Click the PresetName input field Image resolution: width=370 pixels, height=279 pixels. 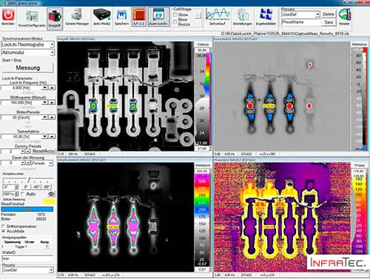[301, 22]
